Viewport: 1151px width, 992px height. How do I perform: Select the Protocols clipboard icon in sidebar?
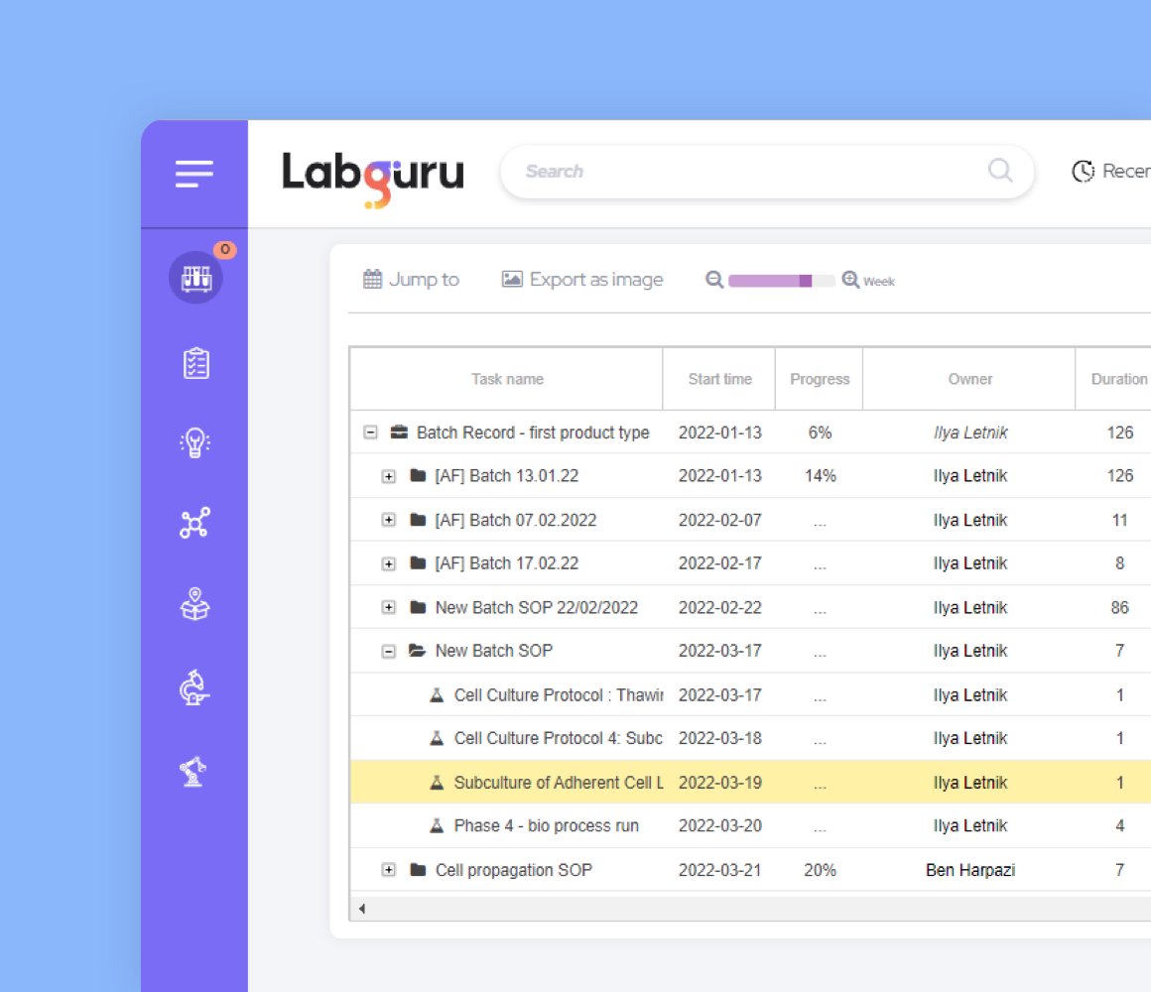[194, 363]
